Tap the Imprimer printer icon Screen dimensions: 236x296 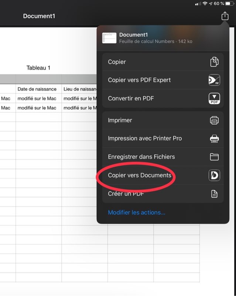pyautogui.click(x=214, y=120)
